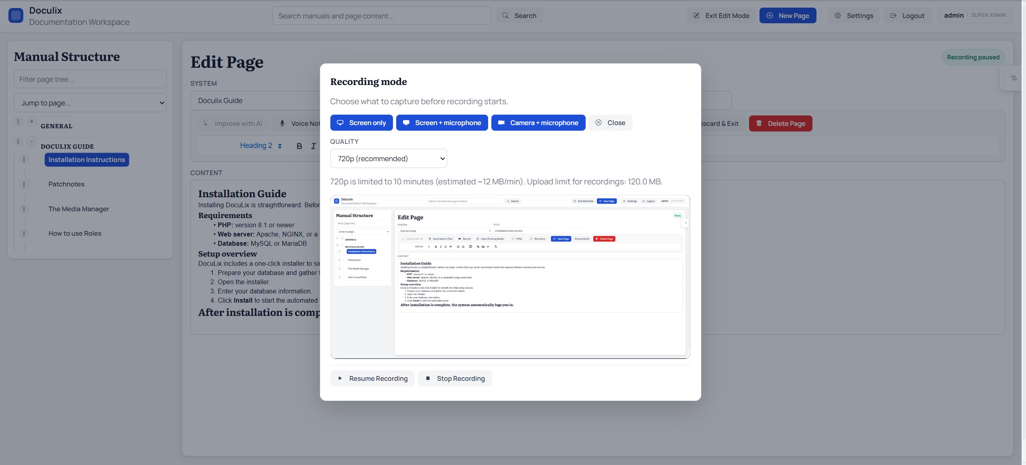The height and width of the screenshot is (465, 1026).
Task: Select Patchnotes in the page tree
Action: [67, 184]
